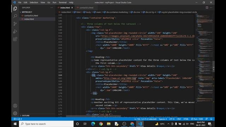Click horizontal editor scrollbar

point(93,116)
